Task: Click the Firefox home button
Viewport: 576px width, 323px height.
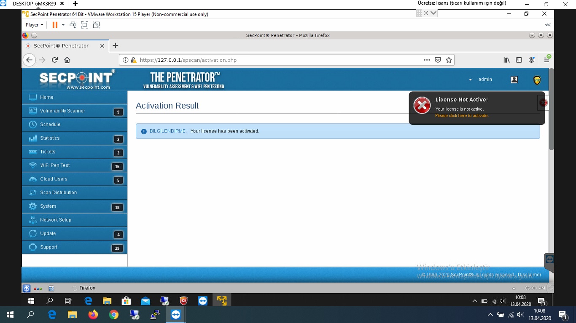Action: tap(67, 60)
